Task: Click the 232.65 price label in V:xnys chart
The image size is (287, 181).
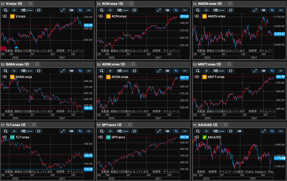Action: click(x=88, y=25)
